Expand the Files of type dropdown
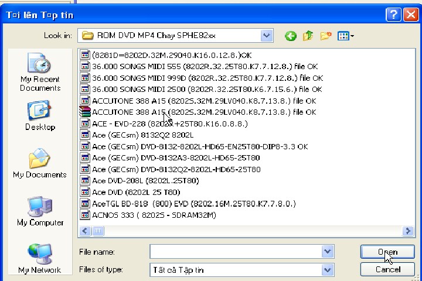Viewport: 422px width, 281px height. pos(328,270)
